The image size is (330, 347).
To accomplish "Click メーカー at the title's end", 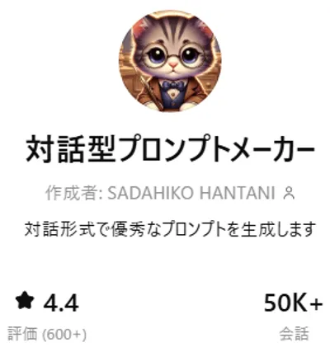I will click(x=272, y=148).
